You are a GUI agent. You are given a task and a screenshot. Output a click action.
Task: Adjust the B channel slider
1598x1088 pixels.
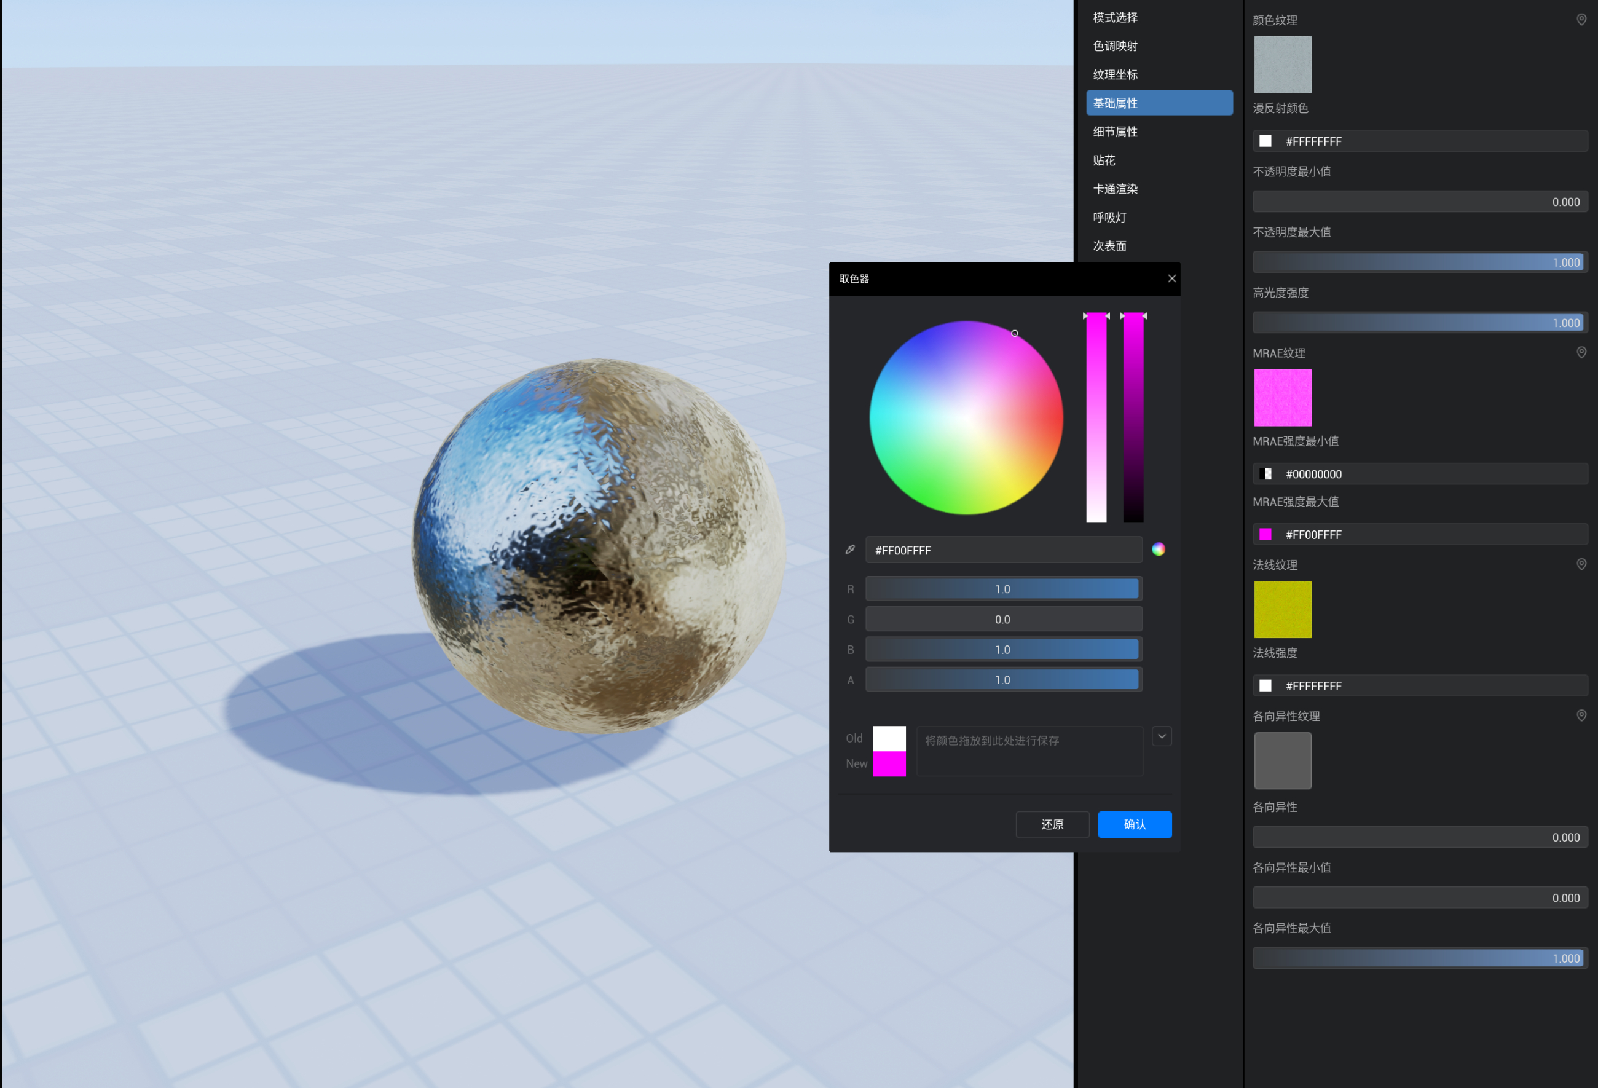pos(1004,649)
